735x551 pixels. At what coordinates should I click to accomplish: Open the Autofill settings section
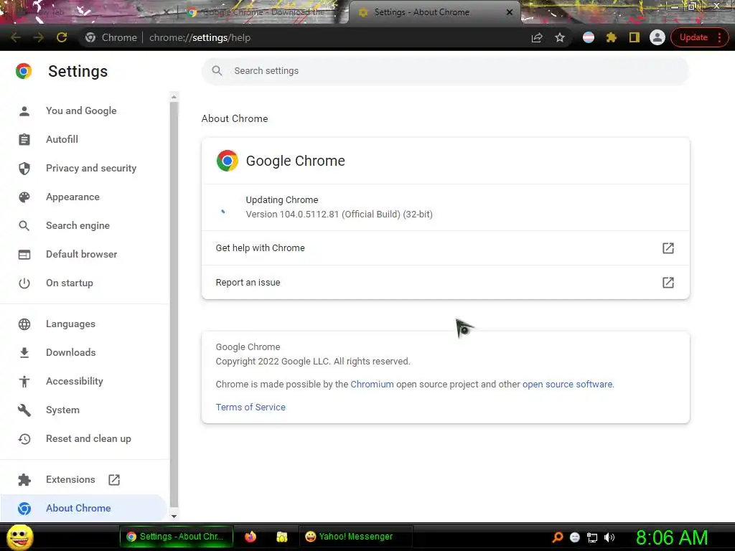pyautogui.click(x=62, y=139)
